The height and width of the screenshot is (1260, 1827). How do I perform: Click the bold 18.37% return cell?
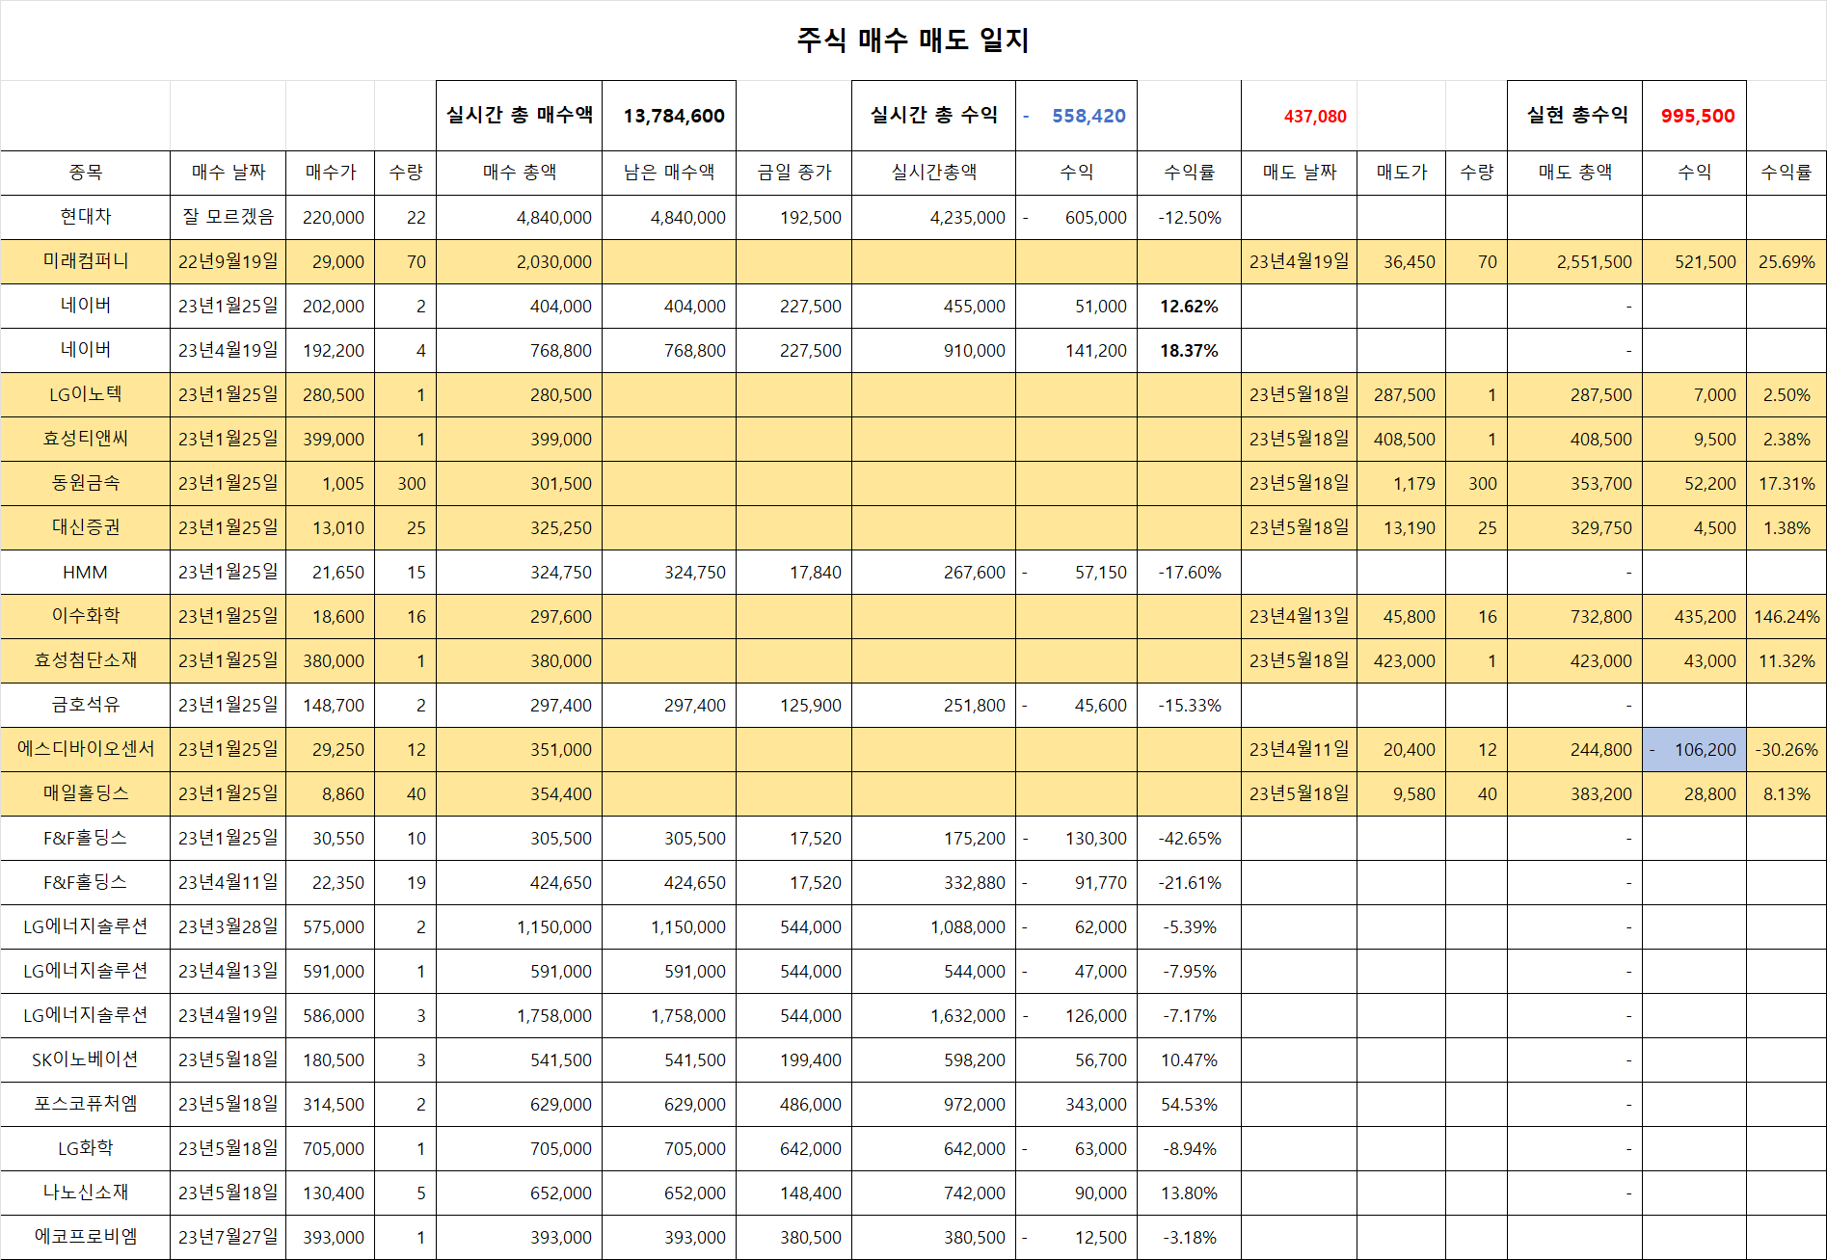click(x=1189, y=350)
